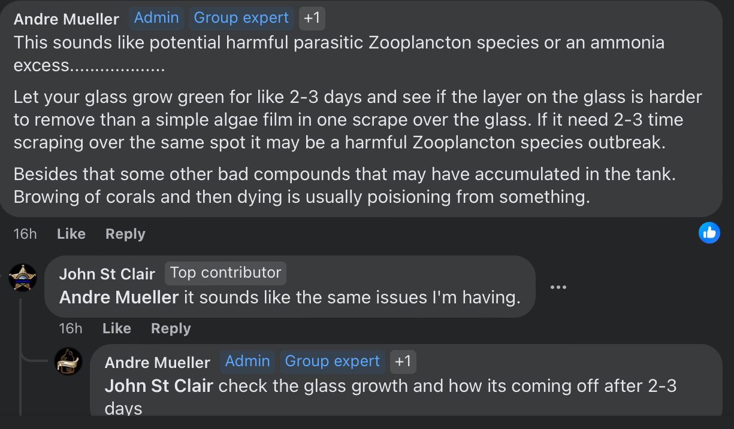Image resolution: width=734 pixels, height=429 pixels.
Task: Reply to John St Clair's comment
Action: 171,328
